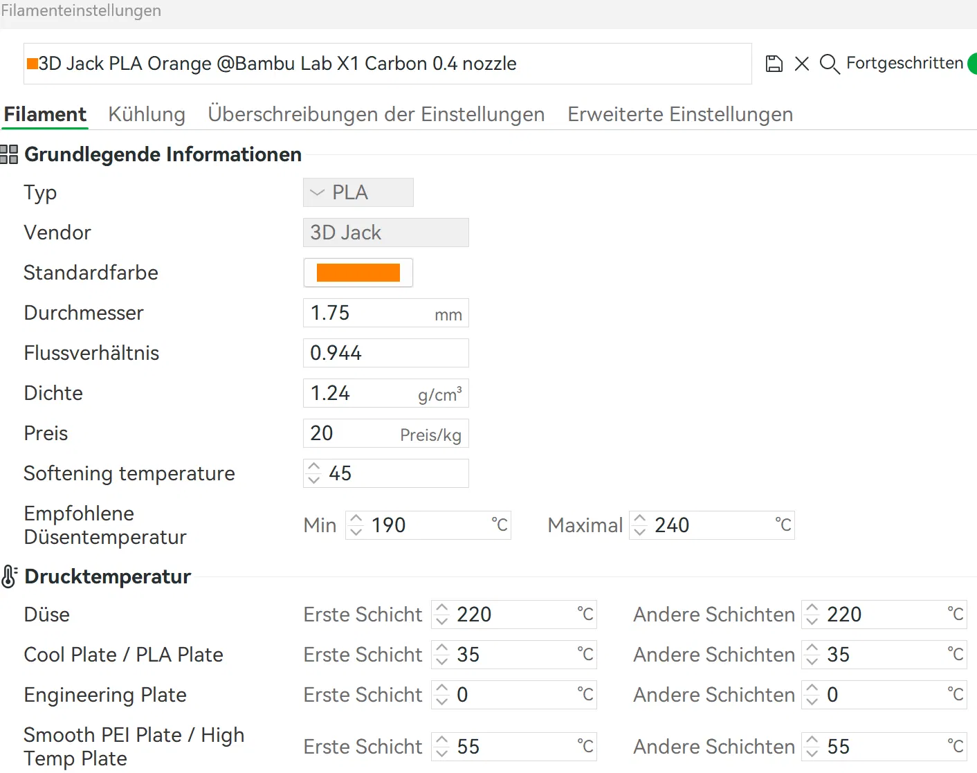Click the save preset floppy icon
977x773 pixels.
(774, 64)
